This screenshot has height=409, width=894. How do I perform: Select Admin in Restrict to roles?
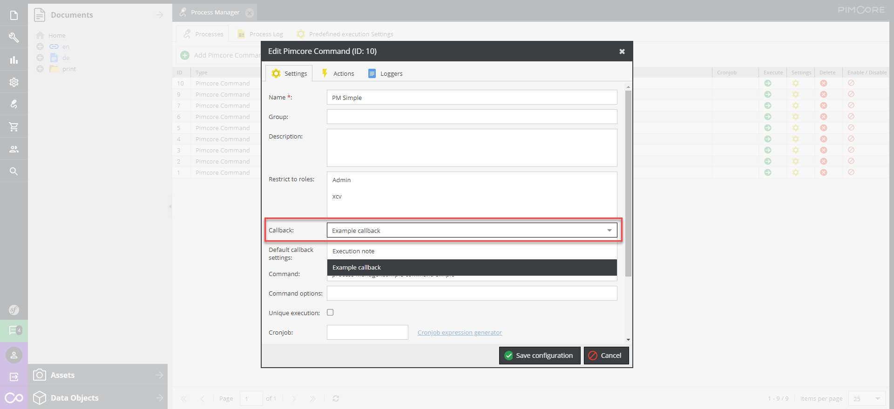[472, 180]
